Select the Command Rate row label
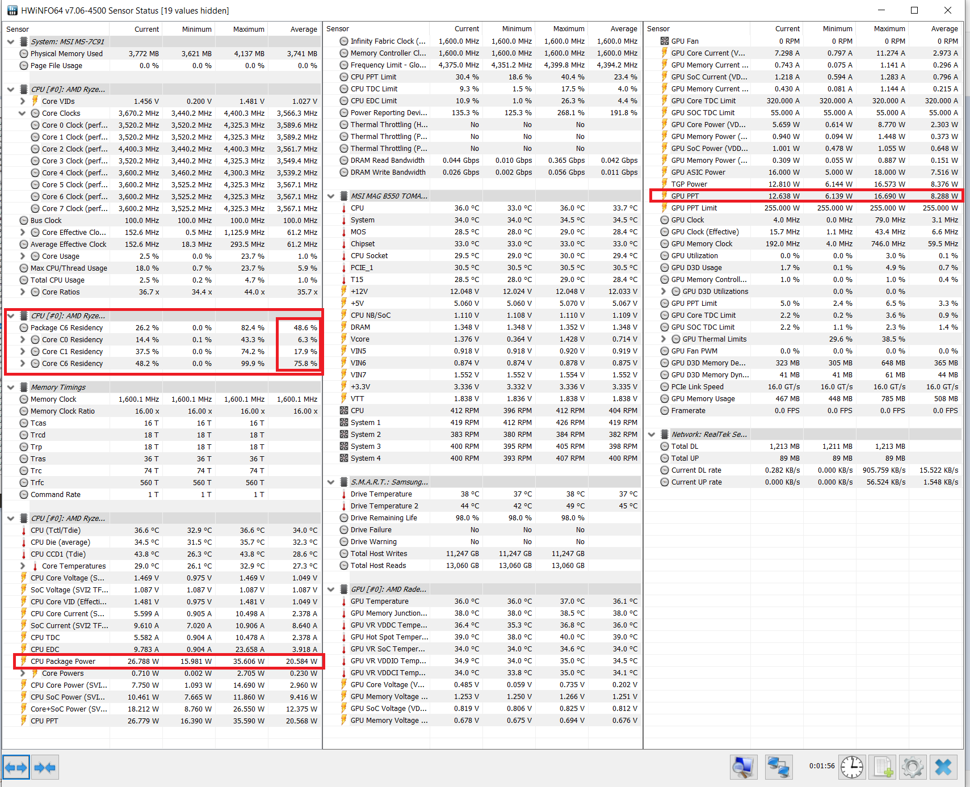Image resolution: width=970 pixels, height=787 pixels. (x=56, y=494)
